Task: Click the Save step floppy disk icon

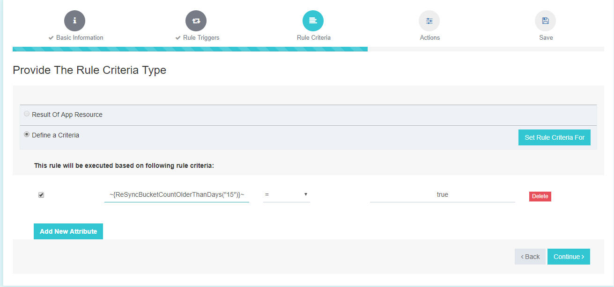Action: [545, 21]
